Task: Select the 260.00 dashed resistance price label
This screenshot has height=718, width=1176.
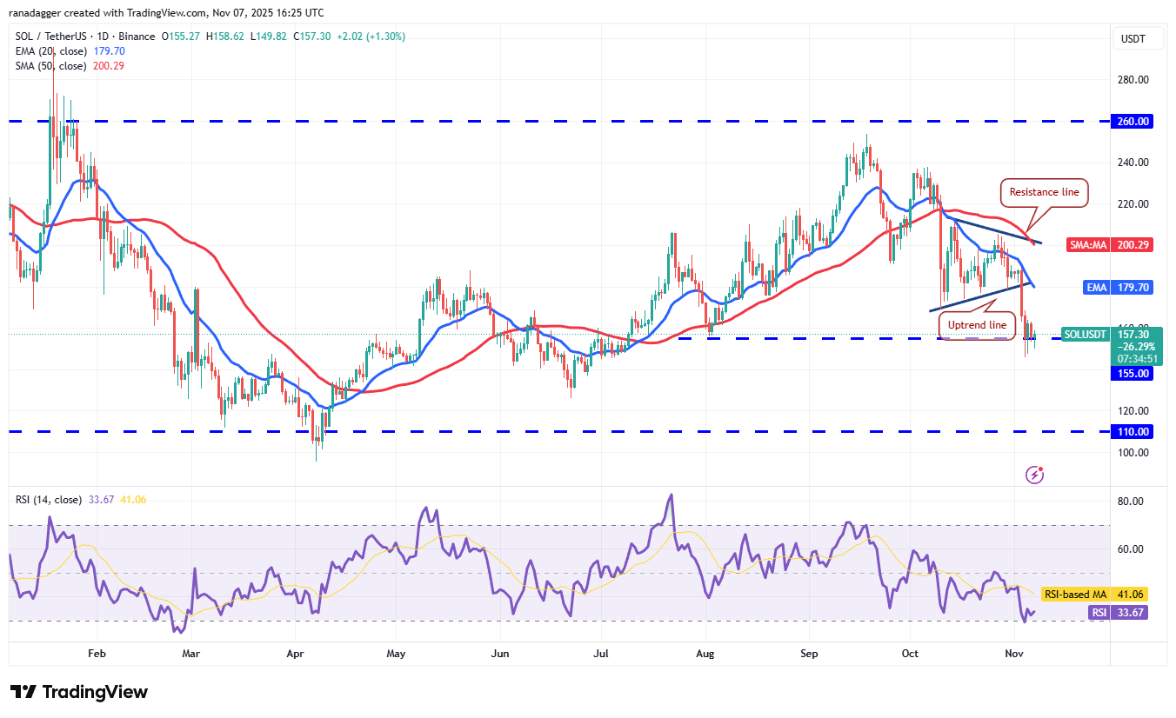Action: [x=1130, y=122]
